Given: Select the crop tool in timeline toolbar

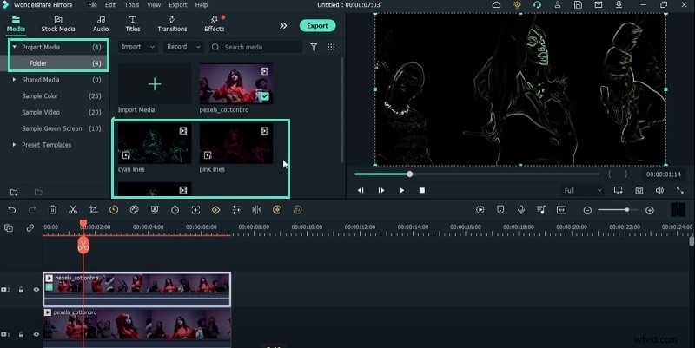Looking at the screenshot, I should [x=94, y=210].
